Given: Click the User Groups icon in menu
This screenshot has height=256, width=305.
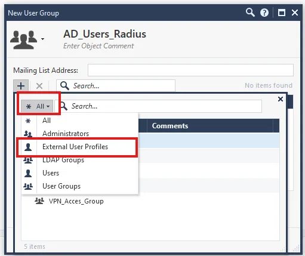Looking at the screenshot, I should (28, 186).
